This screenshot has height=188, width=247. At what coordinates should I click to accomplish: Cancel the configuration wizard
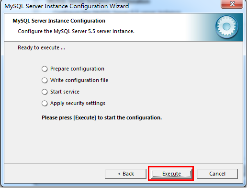217,174
